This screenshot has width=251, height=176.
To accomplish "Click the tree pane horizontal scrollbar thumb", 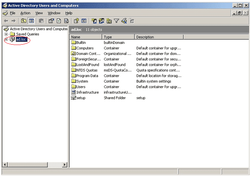I will pyautogui.click(x=28, y=164).
